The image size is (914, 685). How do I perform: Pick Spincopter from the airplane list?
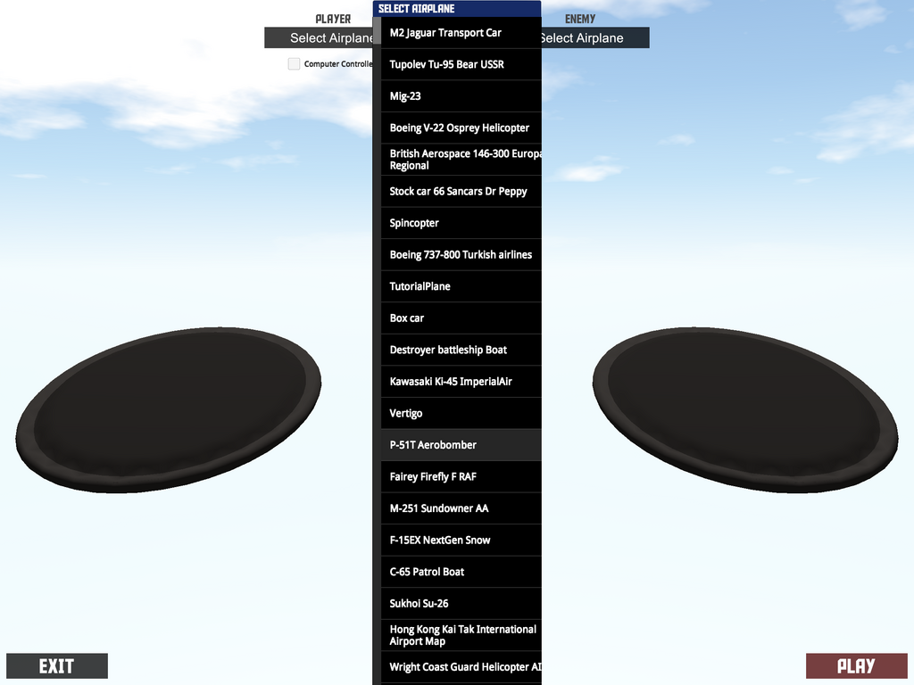point(461,223)
